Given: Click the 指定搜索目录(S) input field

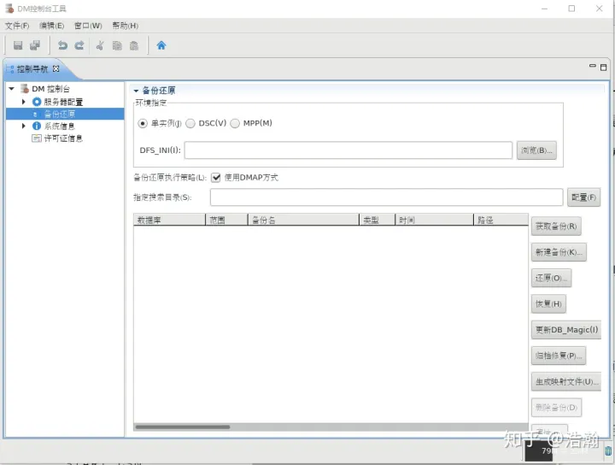Looking at the screenshot, I should (x=386, y=197).
